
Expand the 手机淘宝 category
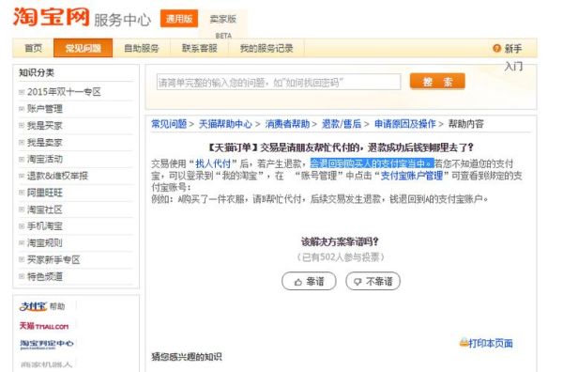tap(22, 226)
